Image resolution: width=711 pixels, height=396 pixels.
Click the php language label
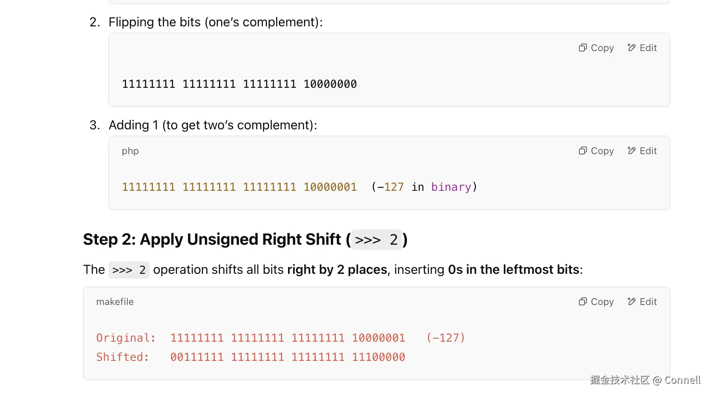130,151
